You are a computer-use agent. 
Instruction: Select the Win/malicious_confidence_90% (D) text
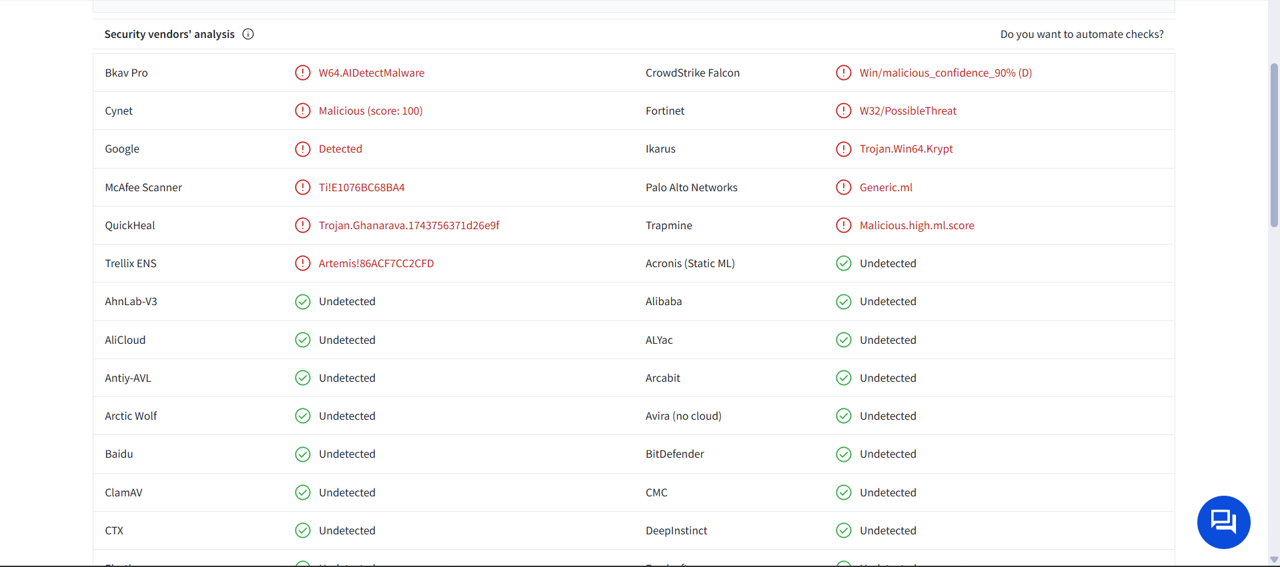pyautogui.click(x=946, y=73)
